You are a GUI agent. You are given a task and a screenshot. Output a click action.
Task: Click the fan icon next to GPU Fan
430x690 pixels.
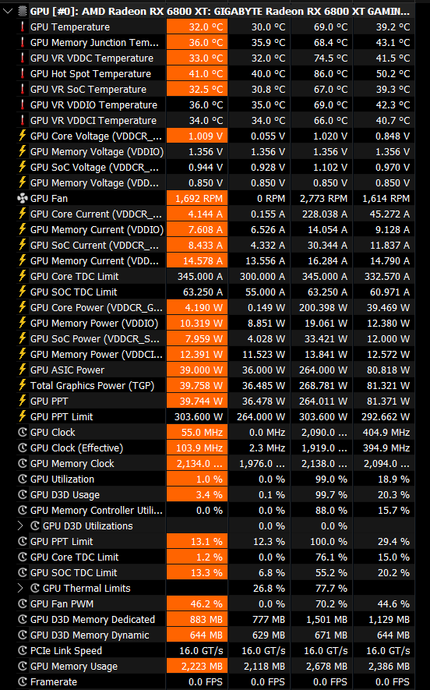pos(23,199)
